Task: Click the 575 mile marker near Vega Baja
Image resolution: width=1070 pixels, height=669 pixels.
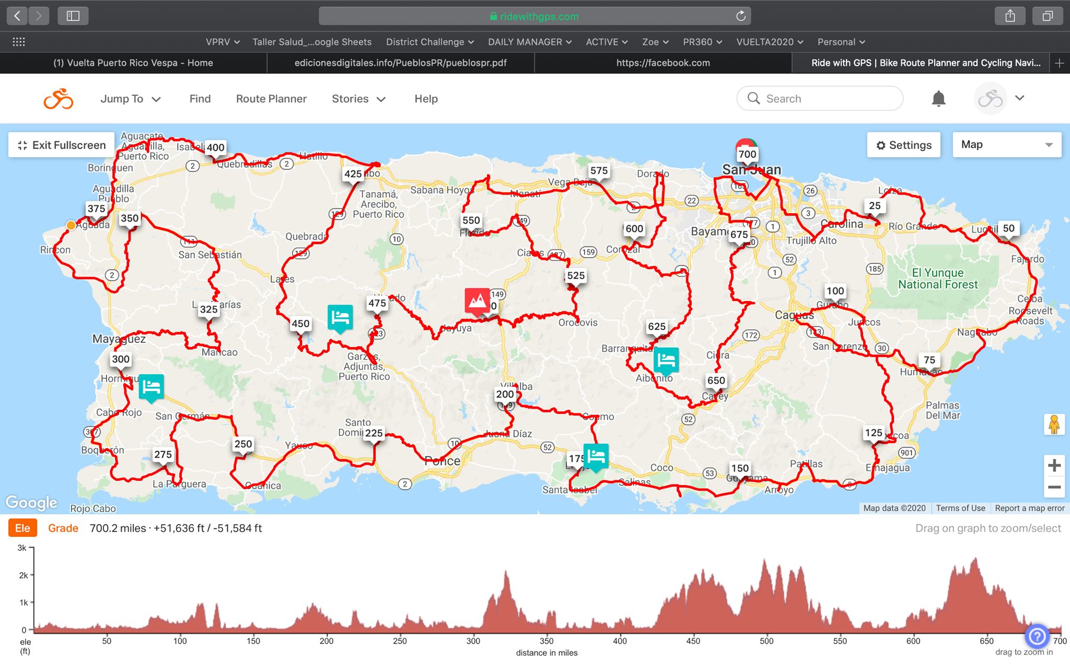Action: pos(599,171)
